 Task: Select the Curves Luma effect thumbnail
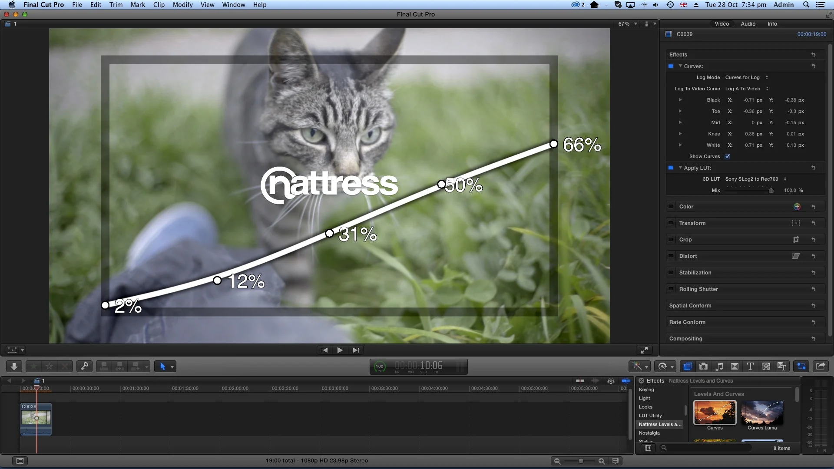(762, 413)
